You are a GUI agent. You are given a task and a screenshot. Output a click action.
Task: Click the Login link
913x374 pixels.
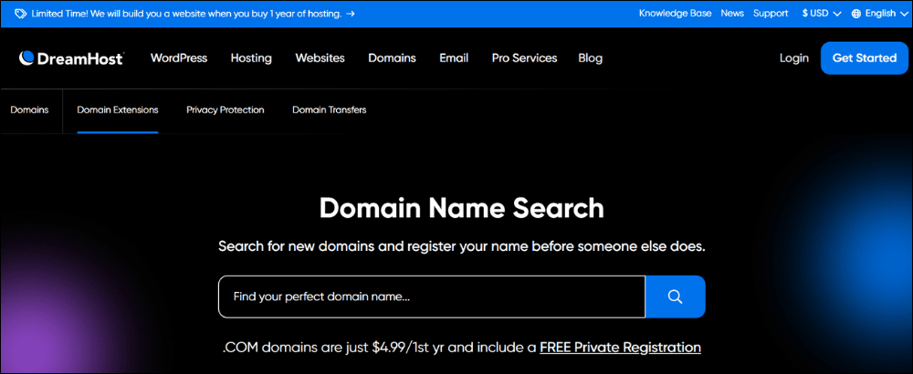[793, 58]
